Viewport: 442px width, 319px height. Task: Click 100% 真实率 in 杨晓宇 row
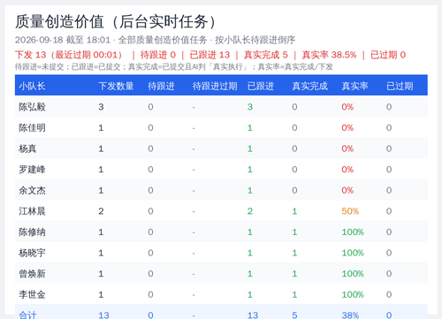pyautogui.click(x=353, y=253)
